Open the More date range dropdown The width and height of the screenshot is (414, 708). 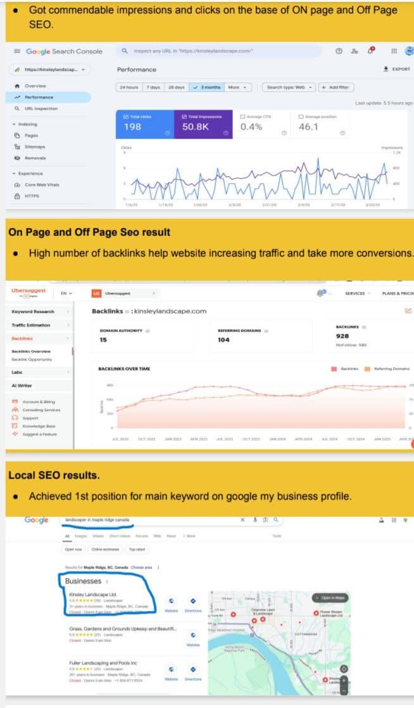[x=237, y=87]
